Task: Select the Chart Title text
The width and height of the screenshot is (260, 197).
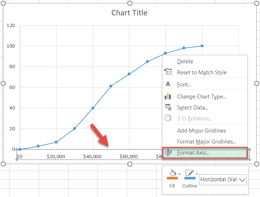Action: (129, 13)
